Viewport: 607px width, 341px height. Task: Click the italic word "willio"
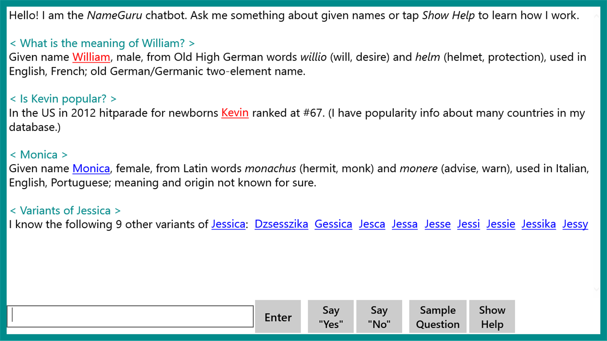[313, 57]
